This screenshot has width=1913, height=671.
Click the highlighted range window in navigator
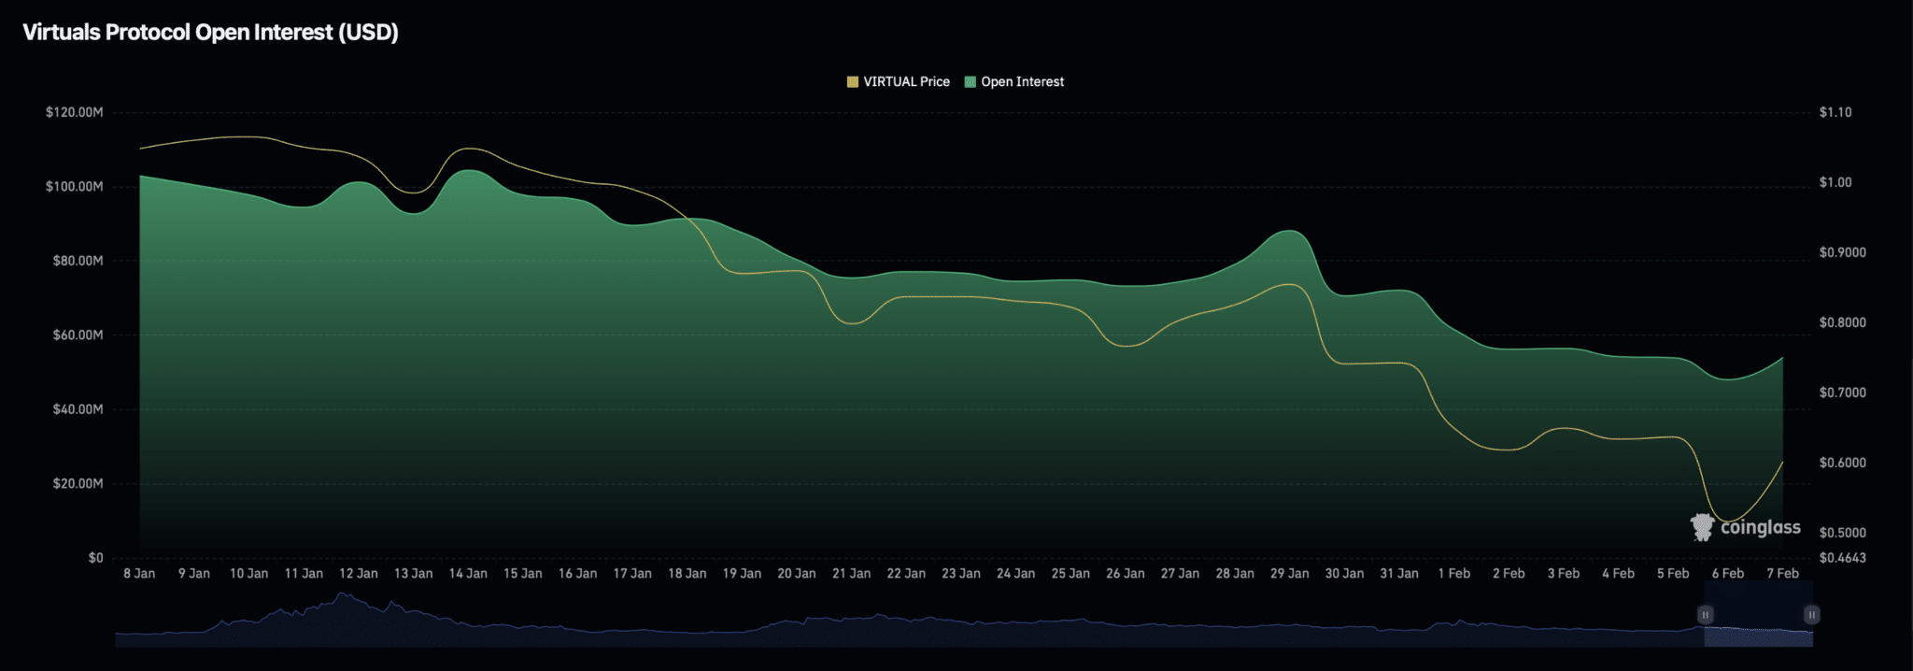tap(1758, 626)
